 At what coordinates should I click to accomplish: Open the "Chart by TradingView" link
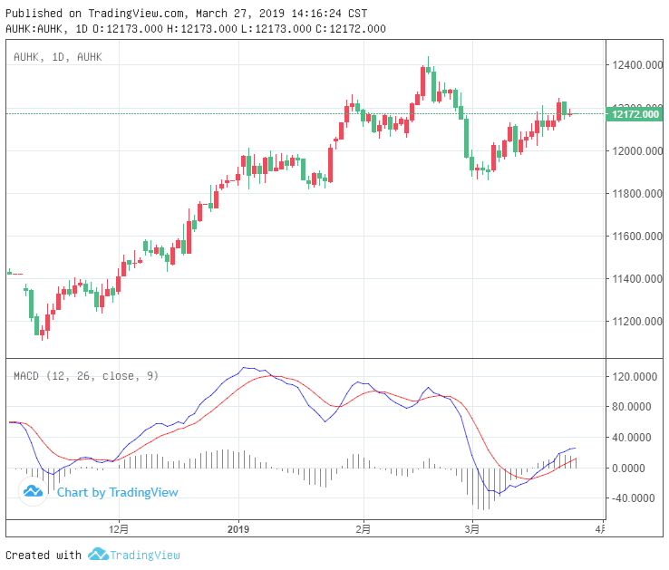(x=117, y=492)
